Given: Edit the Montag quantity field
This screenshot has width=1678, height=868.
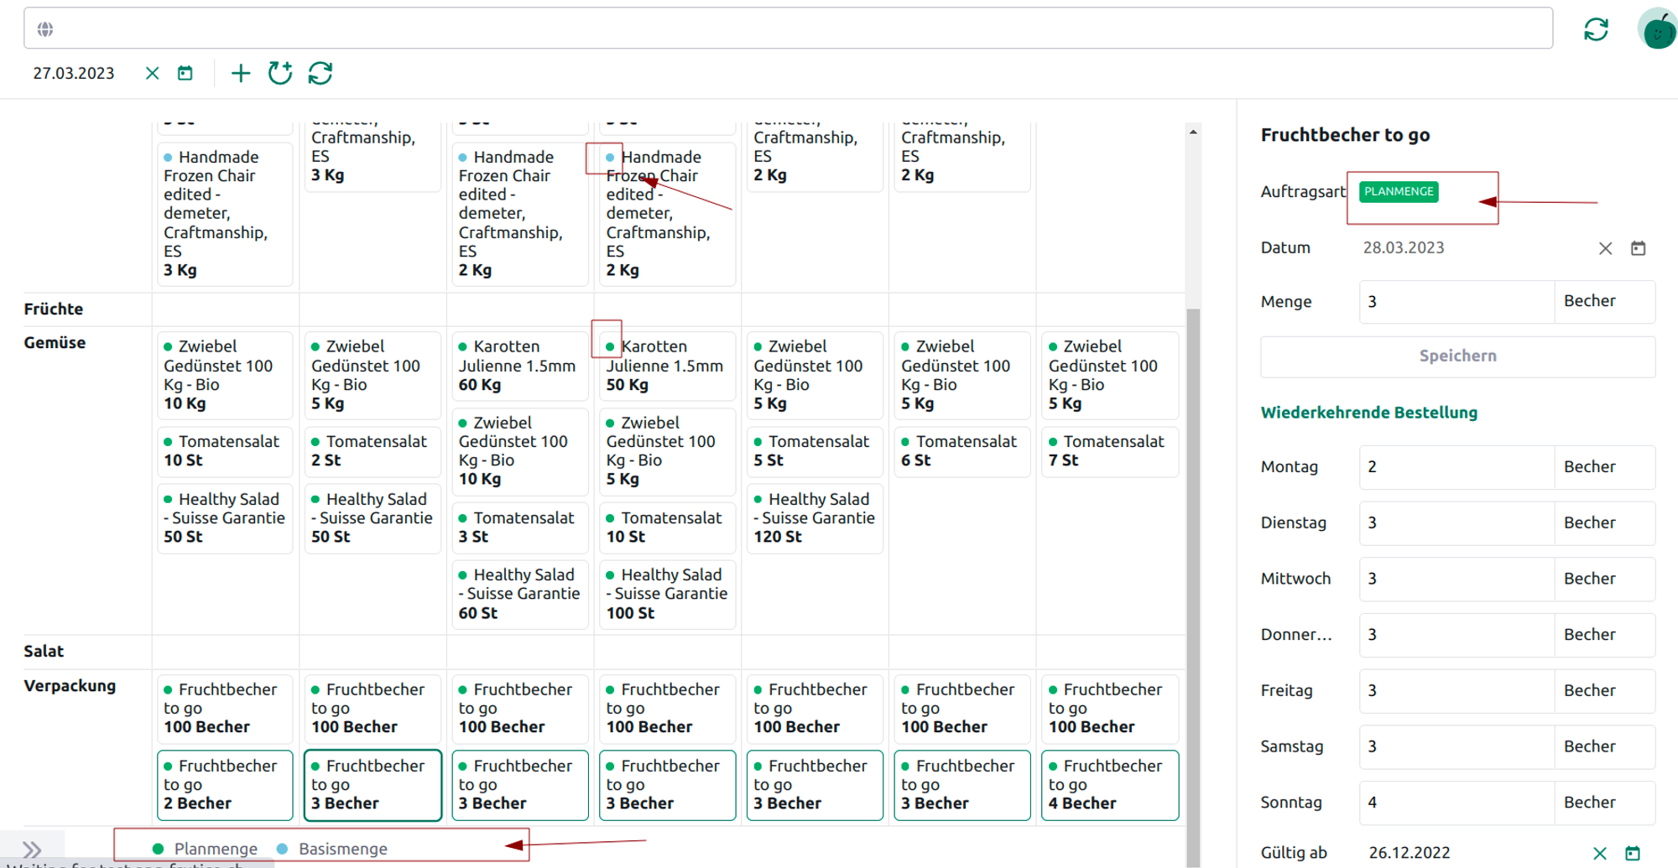Looking at the screenshot, I should [1456, 467].
